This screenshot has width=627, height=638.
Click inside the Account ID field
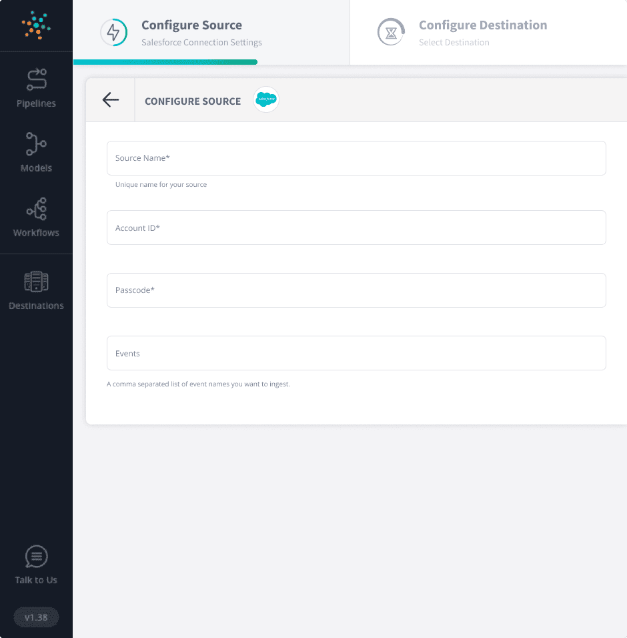pos(356,228)
